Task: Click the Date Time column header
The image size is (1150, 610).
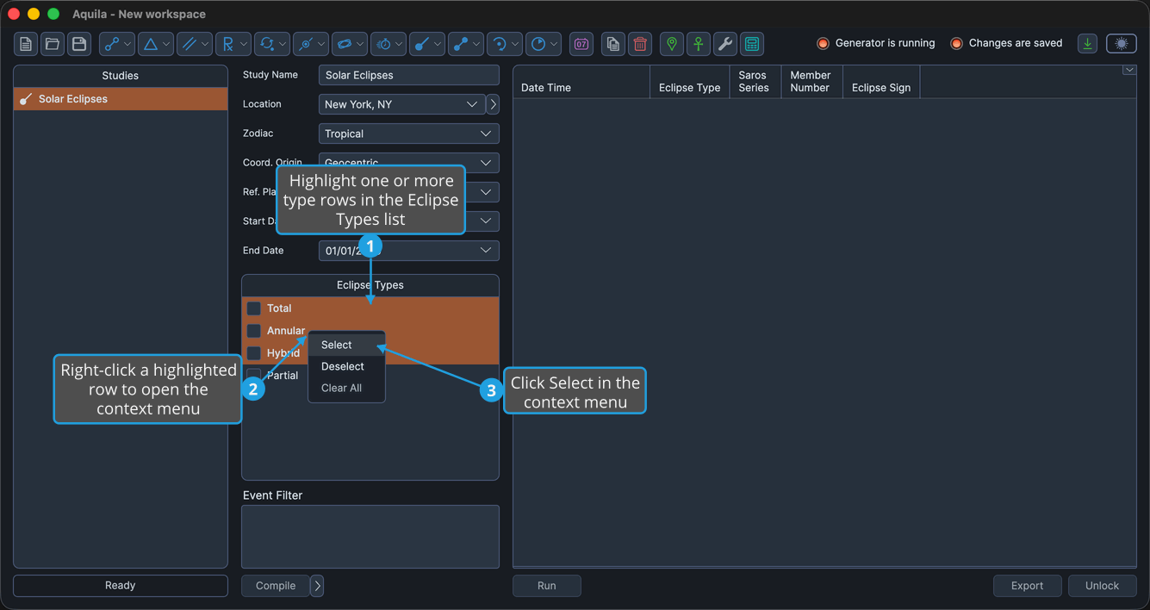Action: pos(581,82)
